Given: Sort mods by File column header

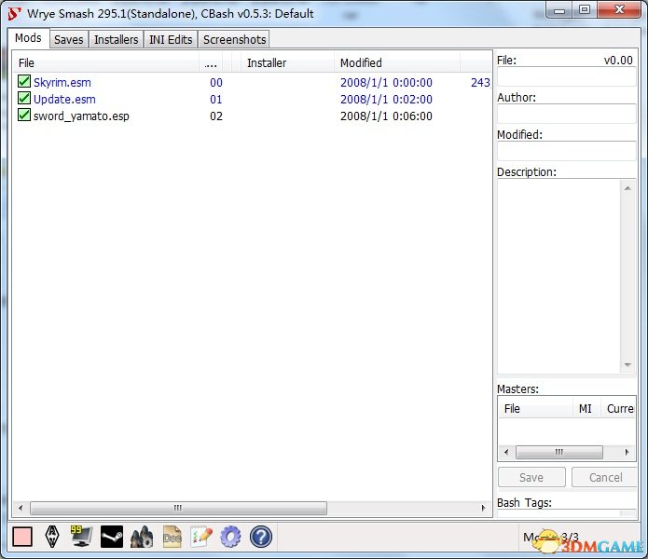Looking at the screenshot, I should click(x=106, y=62).
